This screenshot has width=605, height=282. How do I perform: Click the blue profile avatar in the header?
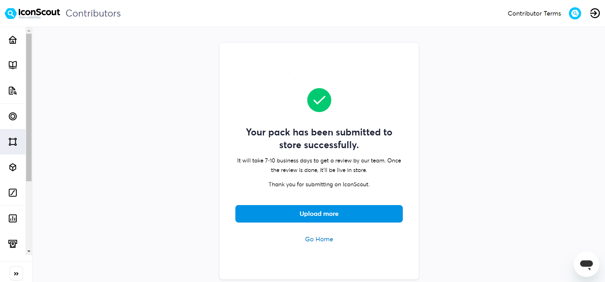575,13
